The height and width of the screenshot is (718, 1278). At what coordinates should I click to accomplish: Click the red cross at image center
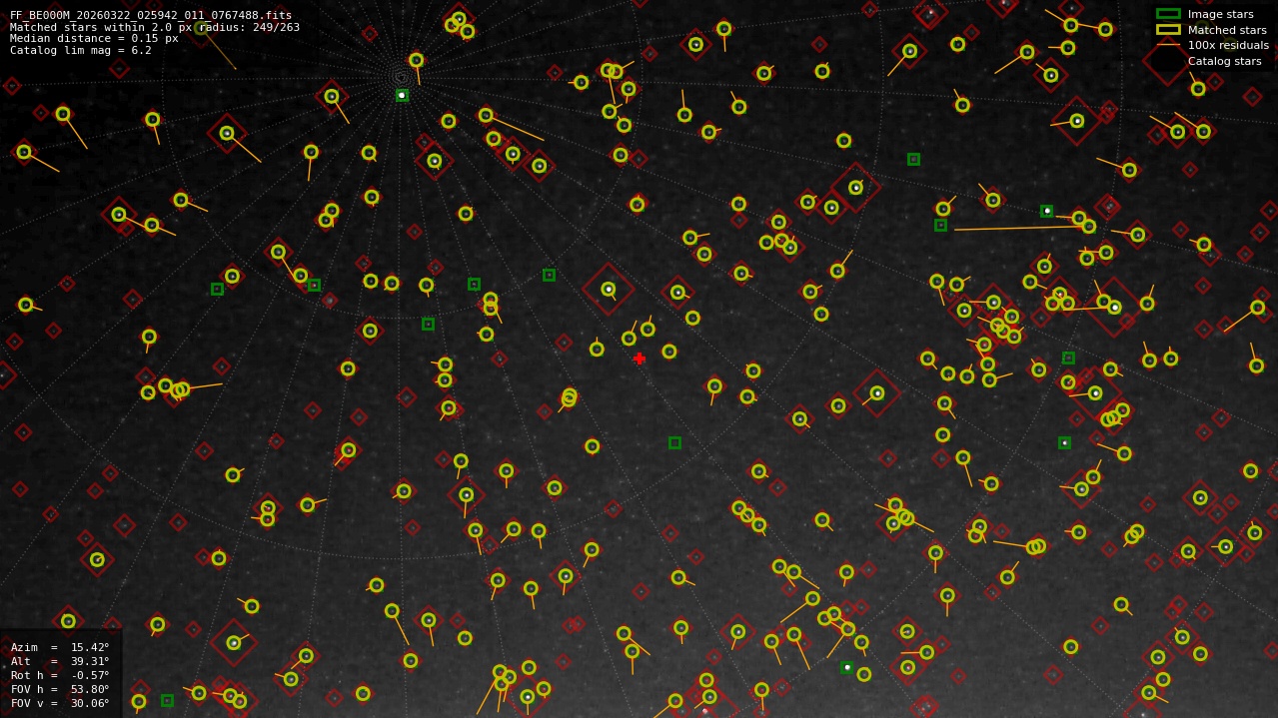[x=639, y=359]
